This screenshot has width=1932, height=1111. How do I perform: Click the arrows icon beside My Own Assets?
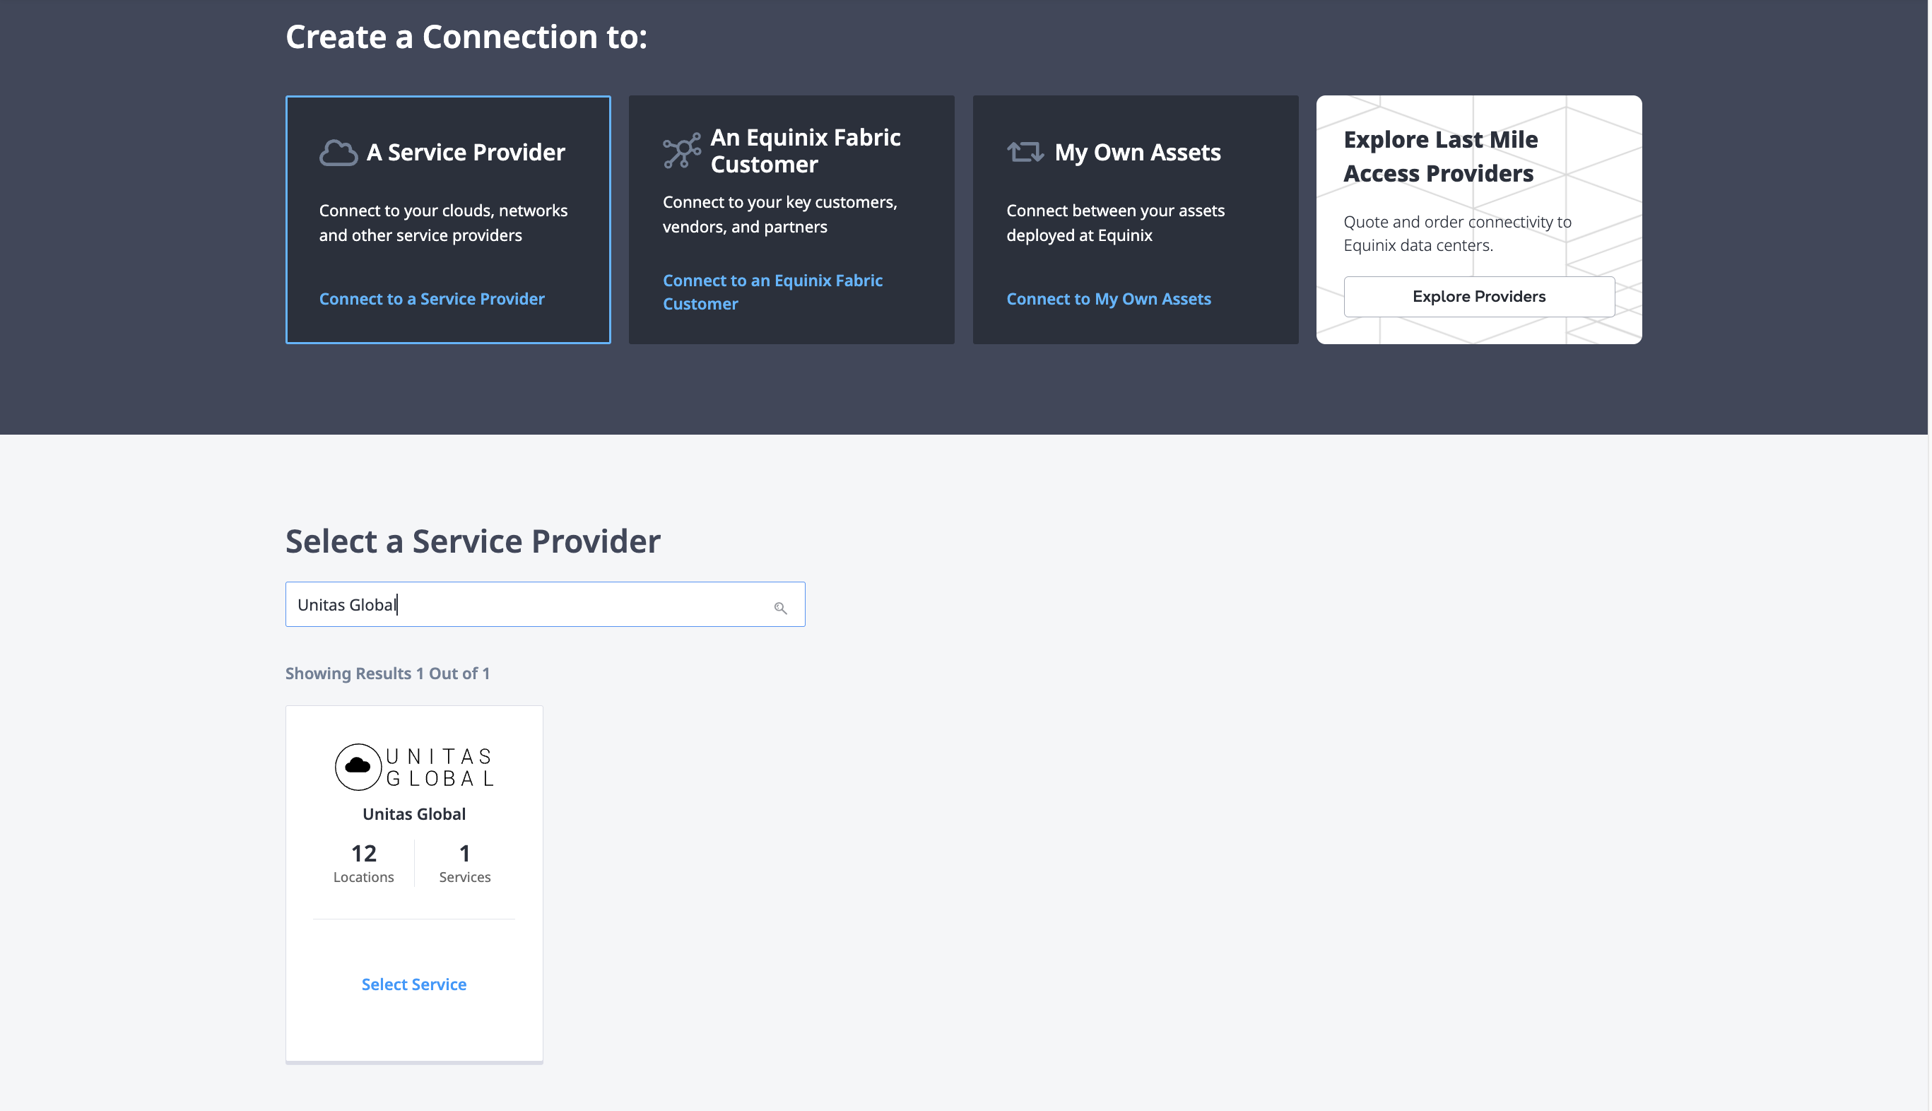[x=1025, y=152]
